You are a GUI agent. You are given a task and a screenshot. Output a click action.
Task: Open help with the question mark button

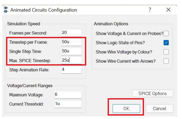150,10
